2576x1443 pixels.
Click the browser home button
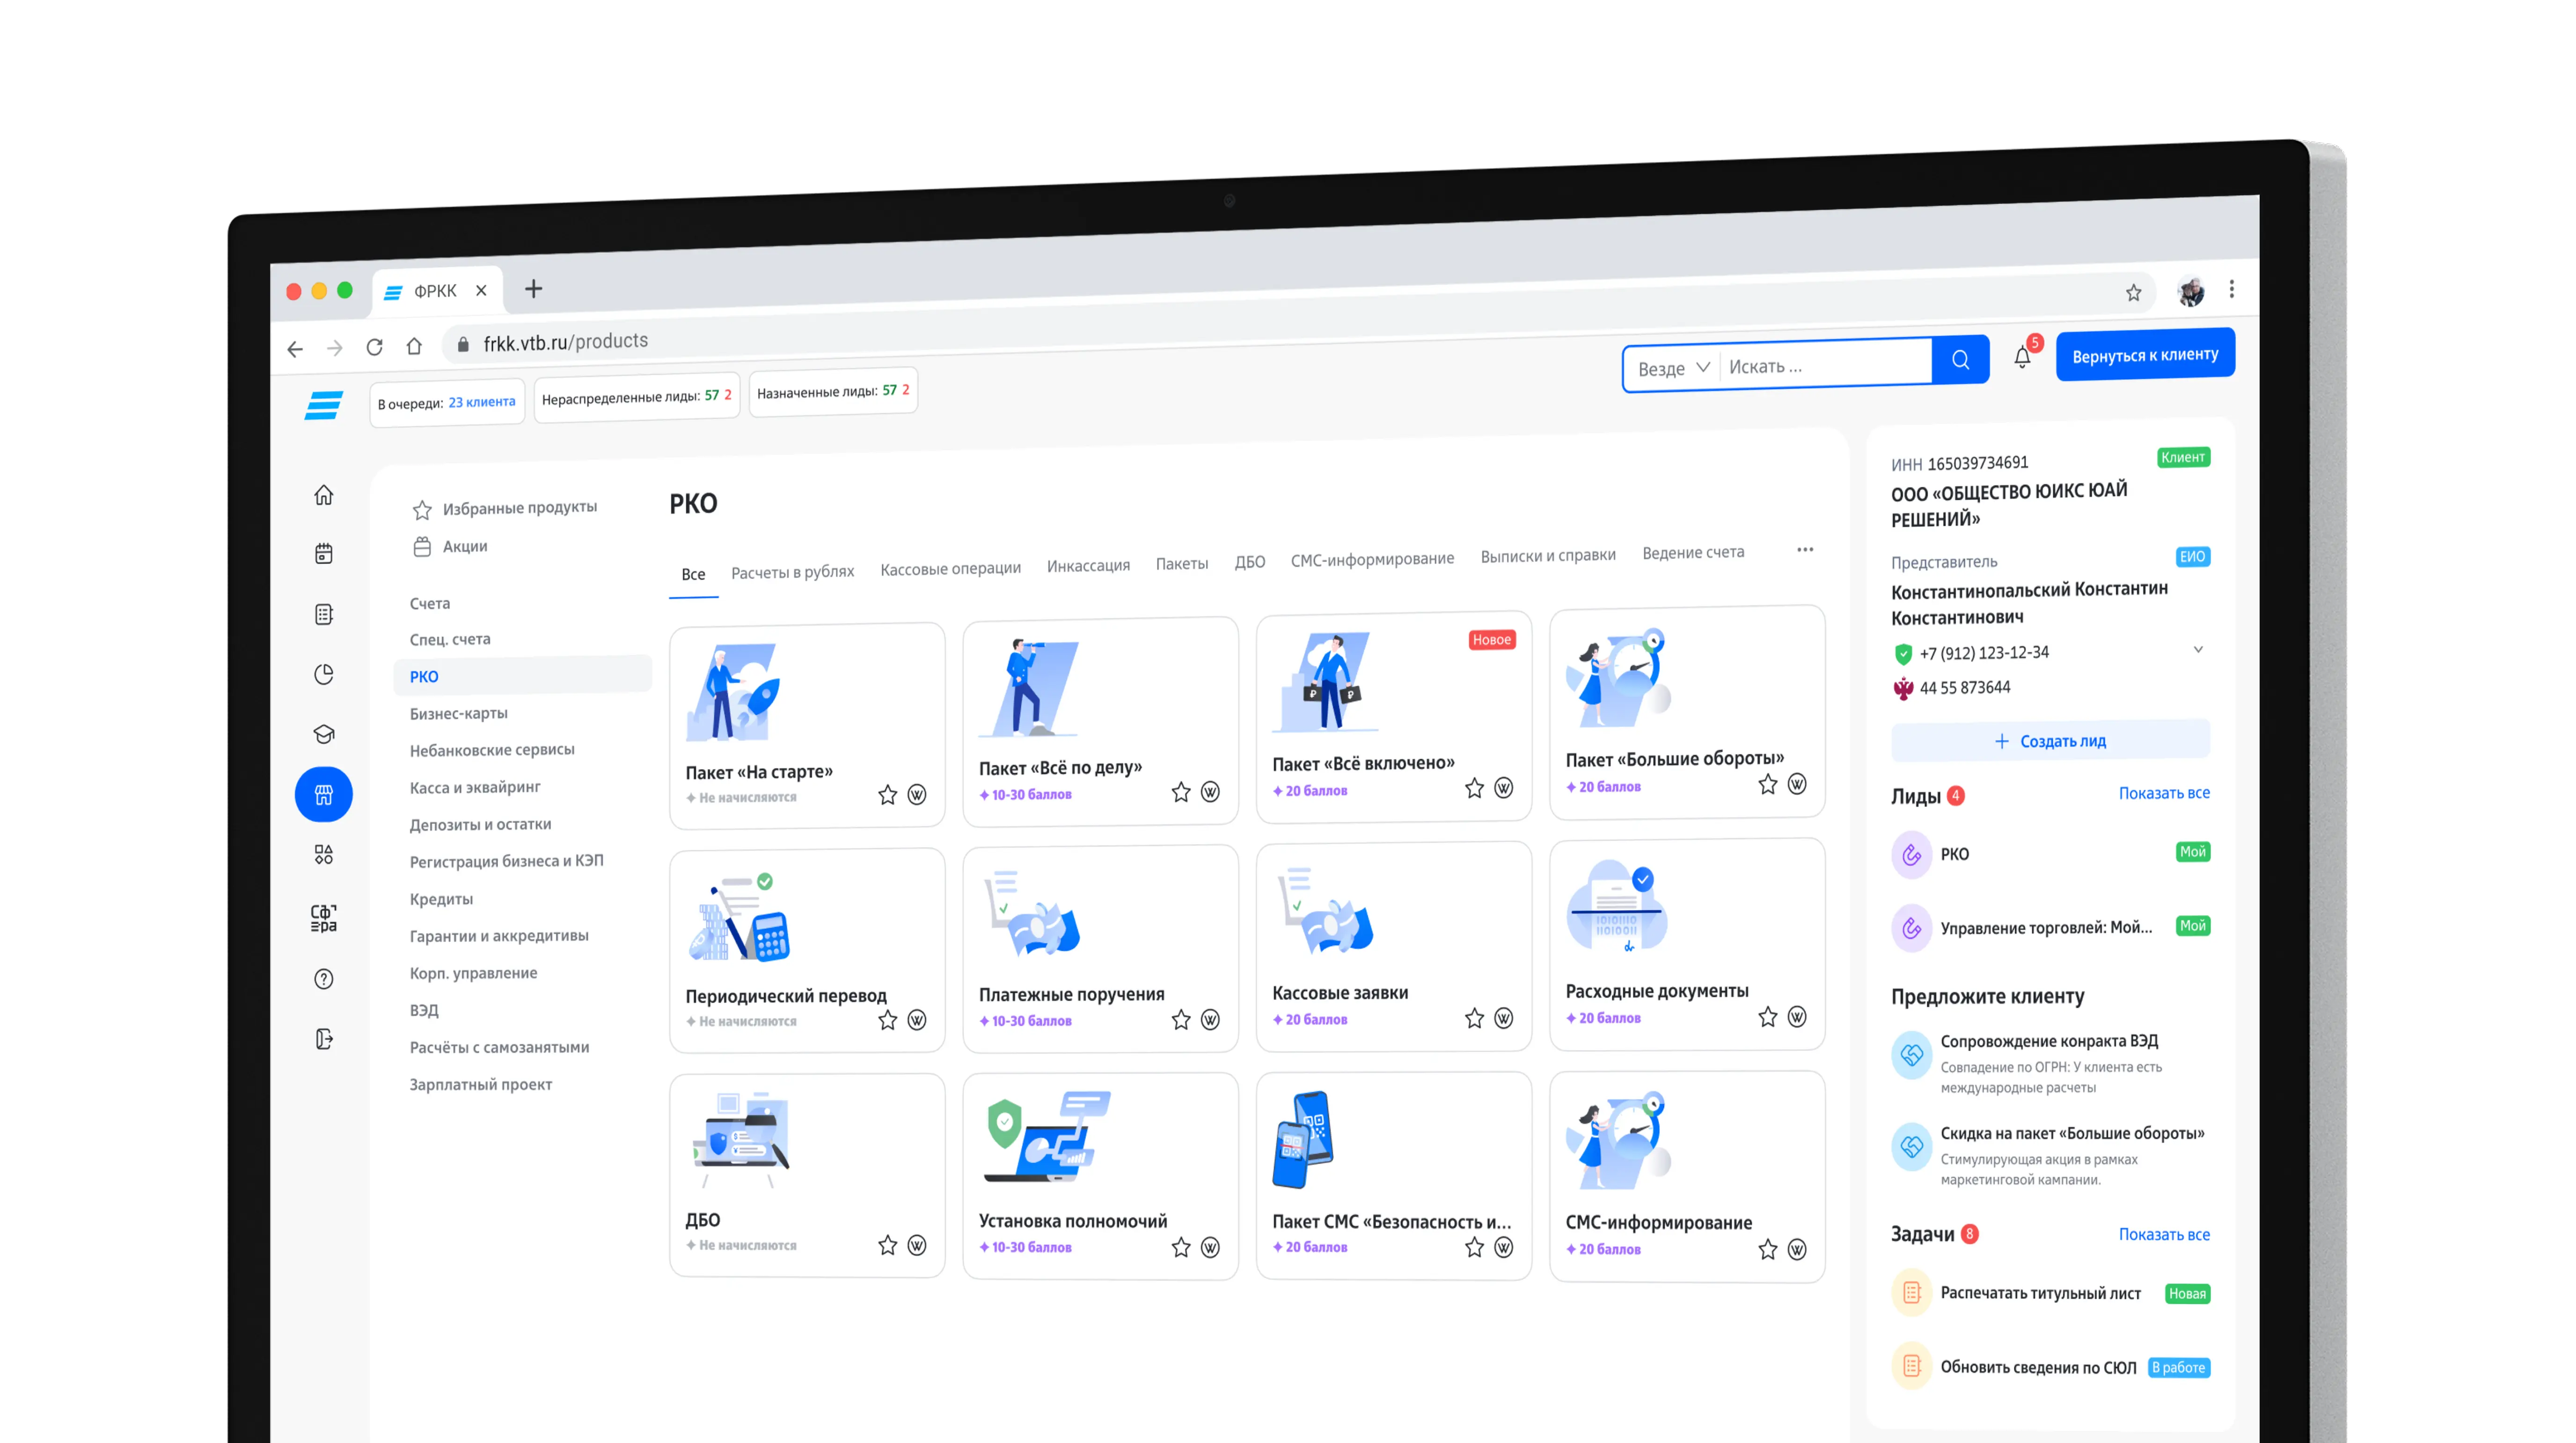pyautogui.click(x=414, y=346)
